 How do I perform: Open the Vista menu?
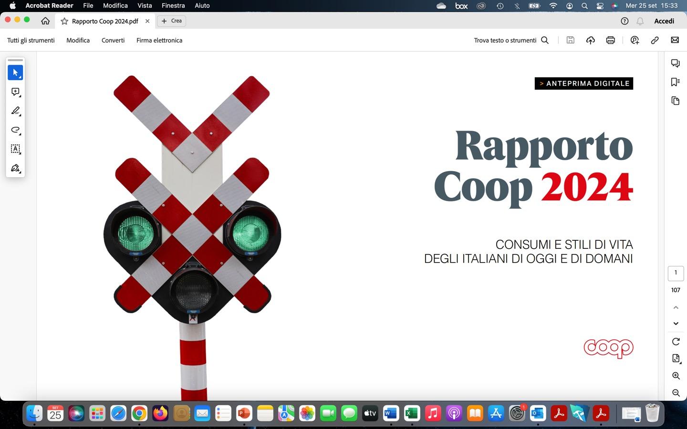click(x=145, y=6)
